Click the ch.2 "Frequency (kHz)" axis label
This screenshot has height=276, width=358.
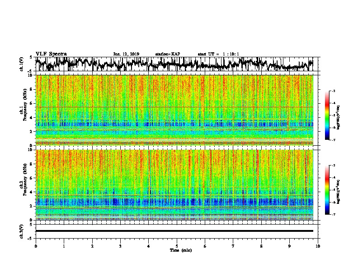point(25,179)
